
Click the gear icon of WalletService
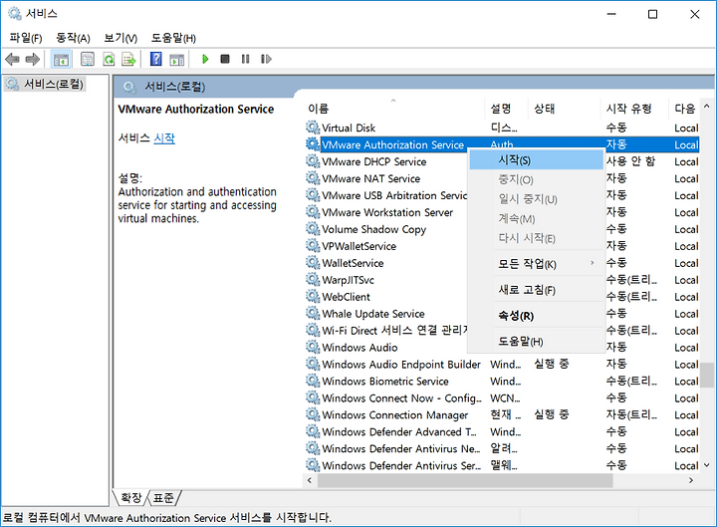(313, 263)
